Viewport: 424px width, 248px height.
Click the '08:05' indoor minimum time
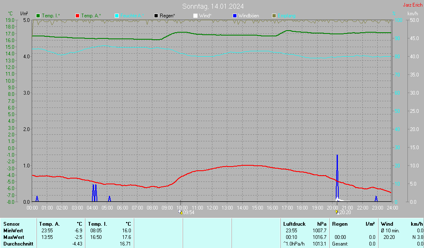click(96, 231)
